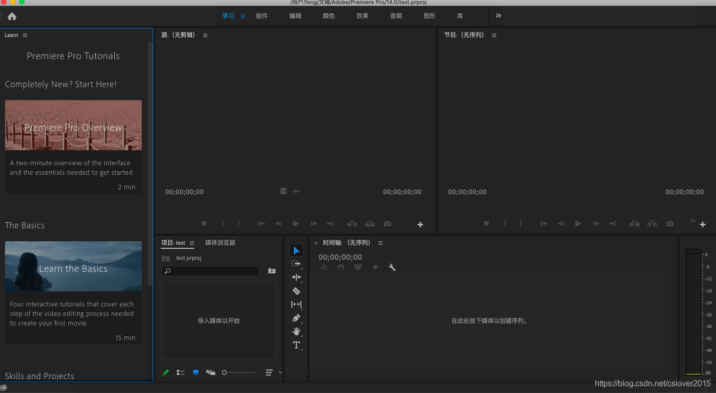Open Source monitor button editor plus
The image size is (716, 393).
pos(420,225)
